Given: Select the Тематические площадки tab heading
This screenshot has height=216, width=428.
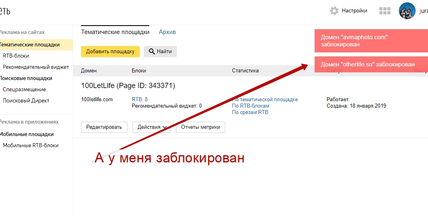Looking at the screenshot, I should pos(115,32).
